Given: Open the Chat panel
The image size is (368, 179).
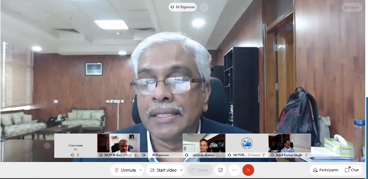Looking at the screenshot, I should (x=352, y=170).
